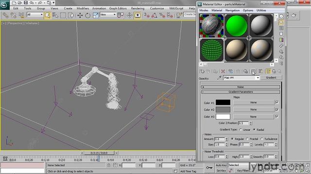Click the Set Key button
This screenshot has width=311, height=174.
pyautogui.click(x=221, y=171)
